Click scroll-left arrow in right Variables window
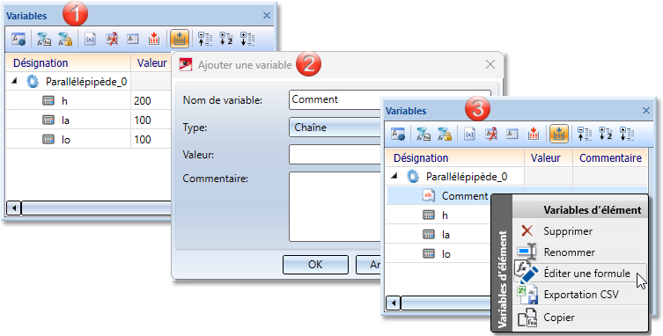The image size is (663, 336). 394,303
